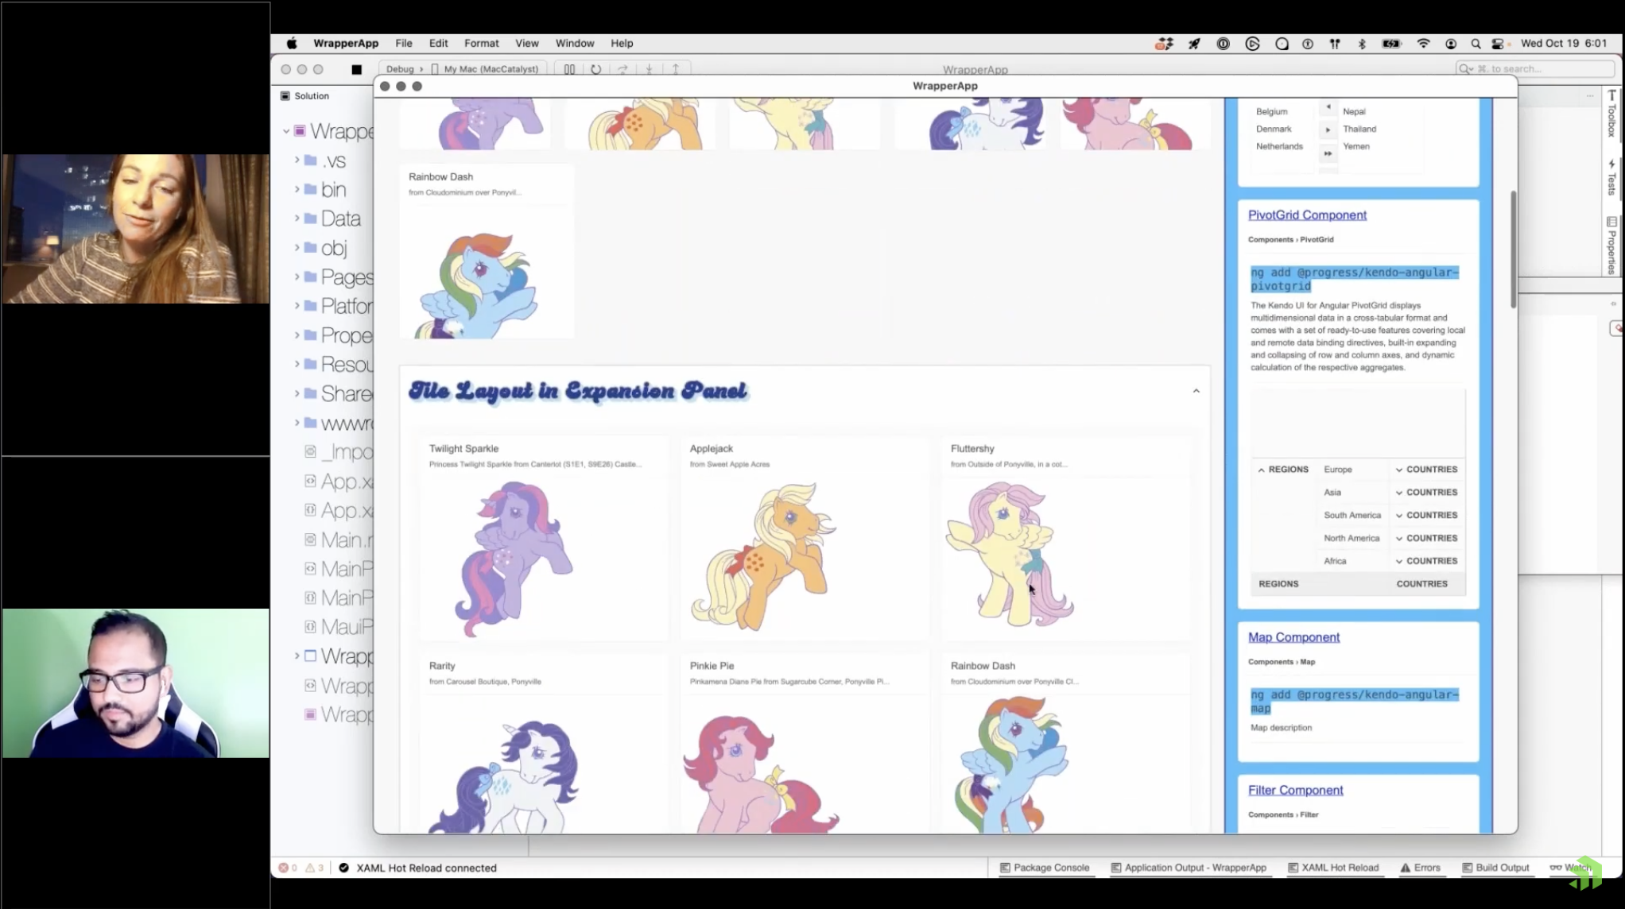The height and width of the screenshot is (909, 1625).
Task: Expand the bin folder
Action: (297, 189)
